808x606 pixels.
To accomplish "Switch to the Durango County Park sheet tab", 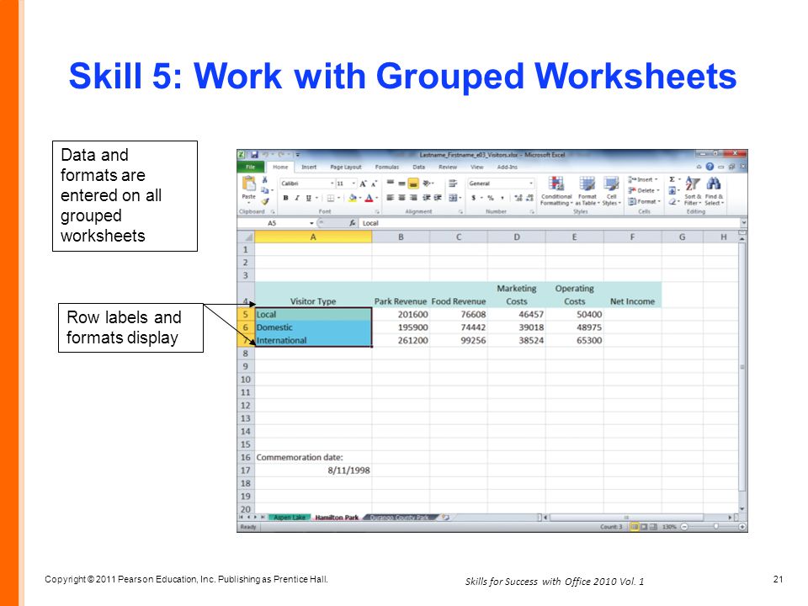I will (x=399, y=518).
